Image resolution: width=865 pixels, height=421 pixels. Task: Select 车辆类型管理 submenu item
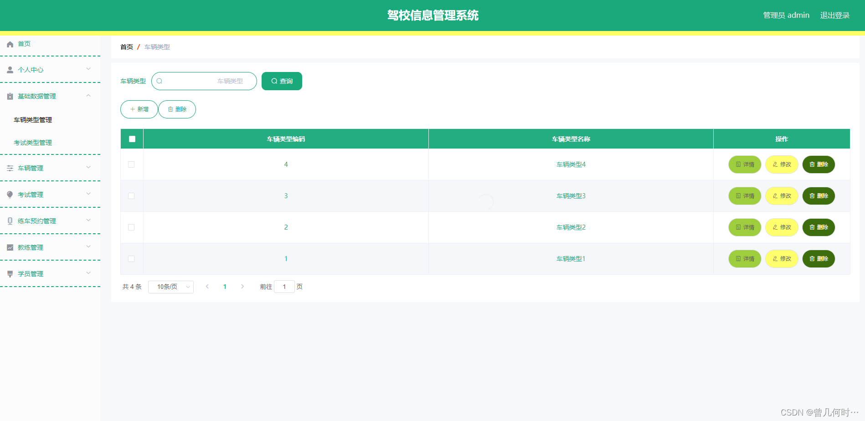[33, 120]
